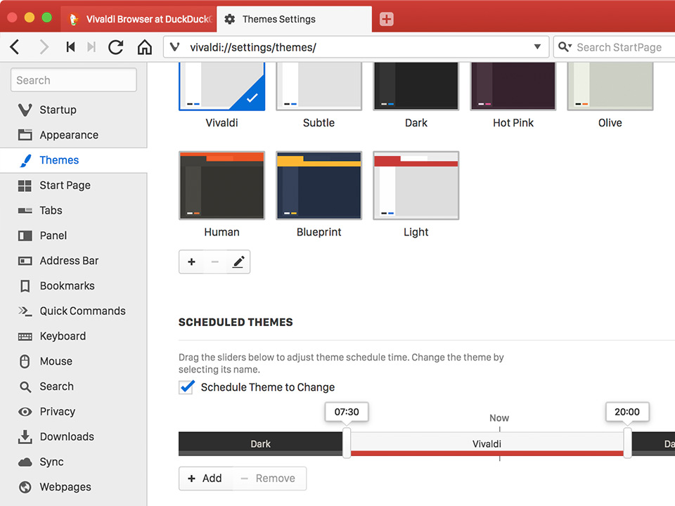The height and width of the screenshot is (506, 675).
Task: Click the Sync cloud icon
Action: (25, 462)
